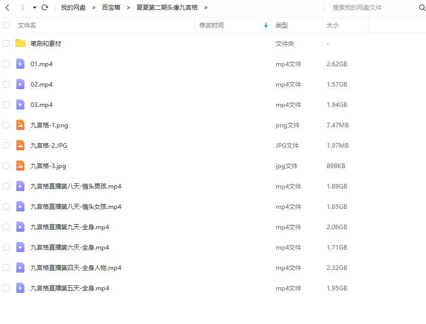
Task: Click the refresh icon to reload file list
Action: click(x=45, y=8)
